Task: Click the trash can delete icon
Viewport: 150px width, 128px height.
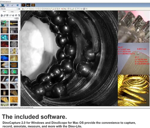Action: tap(19, 15)
